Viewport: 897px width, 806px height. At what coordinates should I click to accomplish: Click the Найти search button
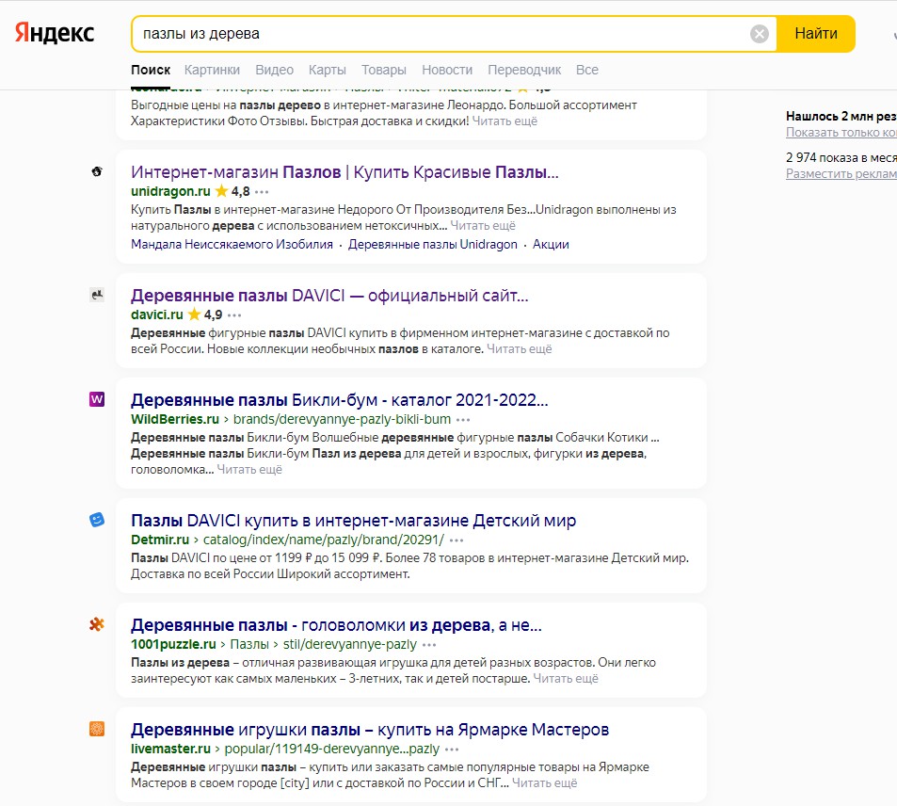coord(816,34)
